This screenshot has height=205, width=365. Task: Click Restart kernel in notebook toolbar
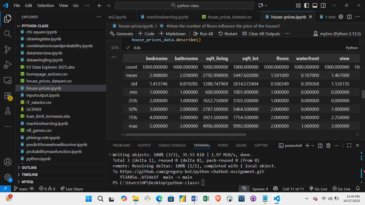pos(228,34)
